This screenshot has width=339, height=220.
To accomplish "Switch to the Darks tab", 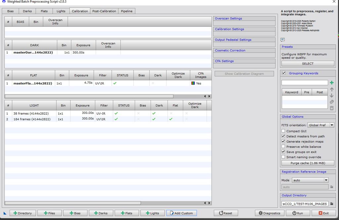I will (27, 11).
